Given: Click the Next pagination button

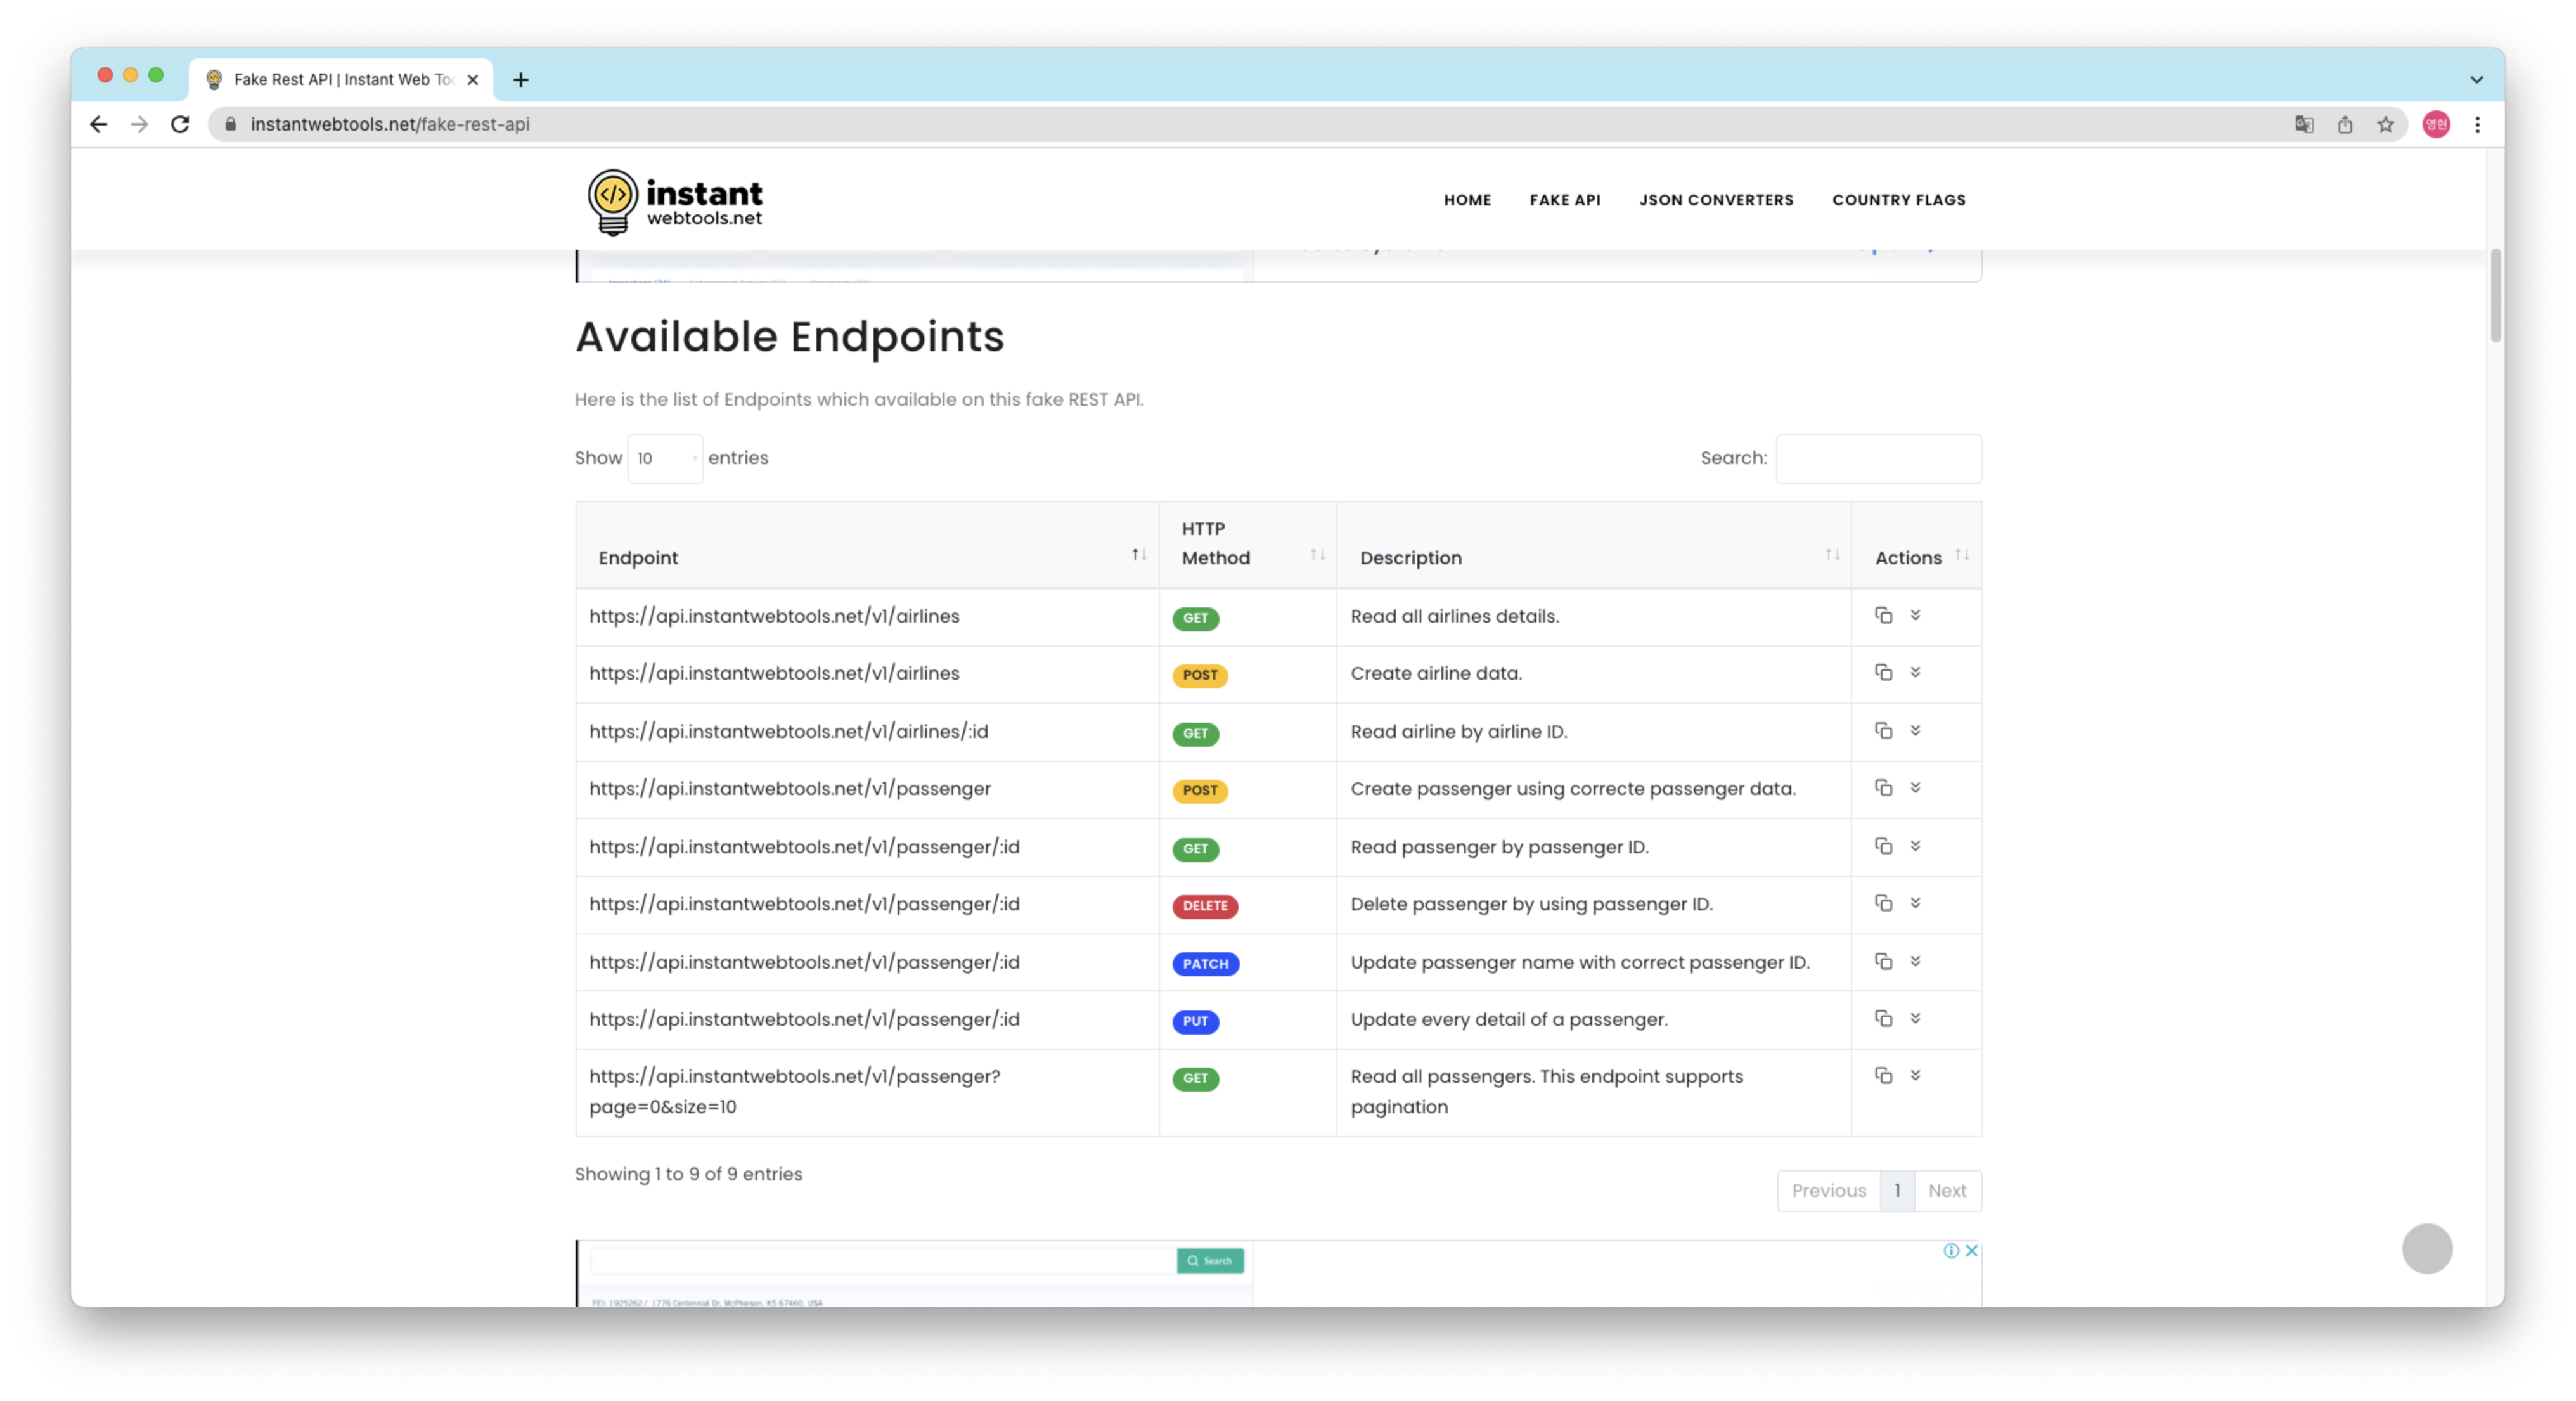Looking at the screenshot, I should 1946,1191.
